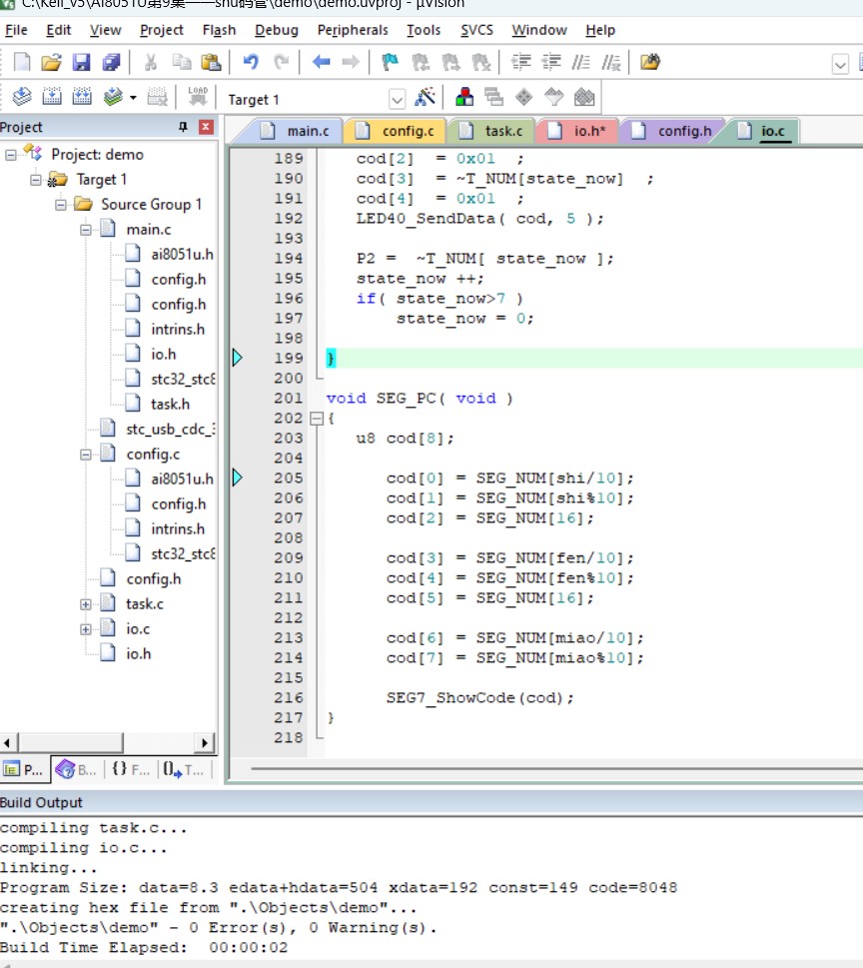Collapse code block at line 202
863x968 pixels.
click(317, 419)
